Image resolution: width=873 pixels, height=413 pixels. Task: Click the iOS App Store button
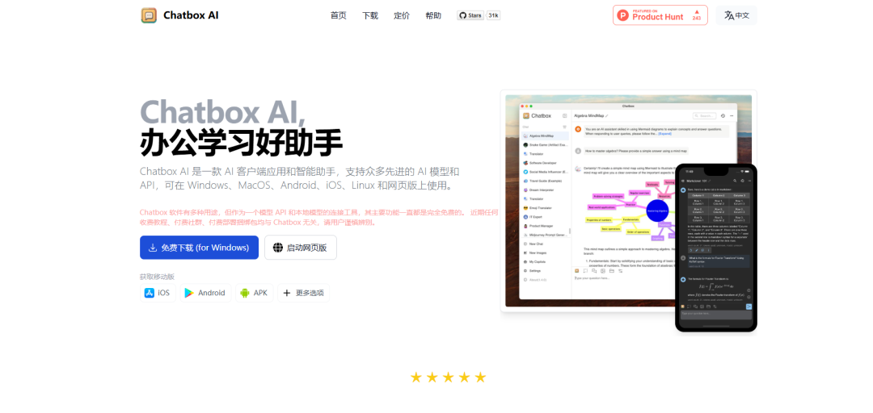click(x=158, y=293)
